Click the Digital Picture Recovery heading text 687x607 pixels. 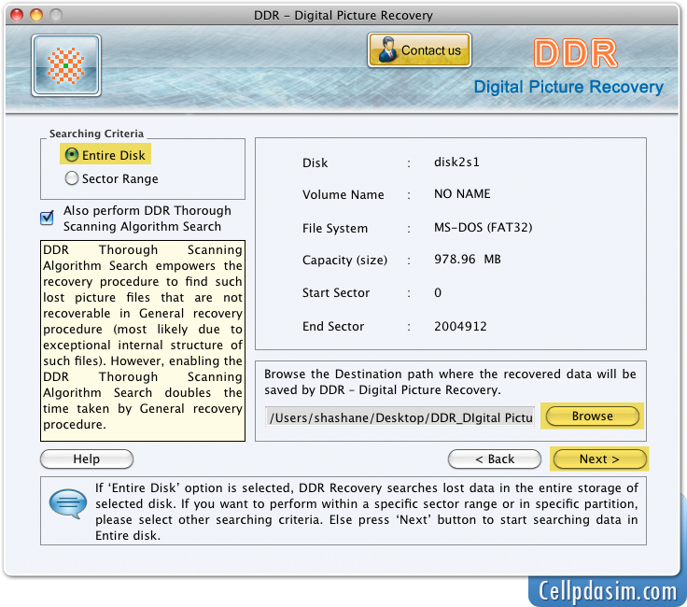568,87
